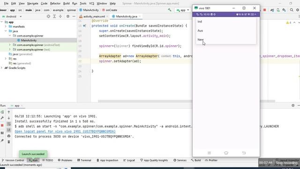300x169 pixels.
Task: Open the Android project view dropdown
Action: pyautogui.click(x=12, y=16)
